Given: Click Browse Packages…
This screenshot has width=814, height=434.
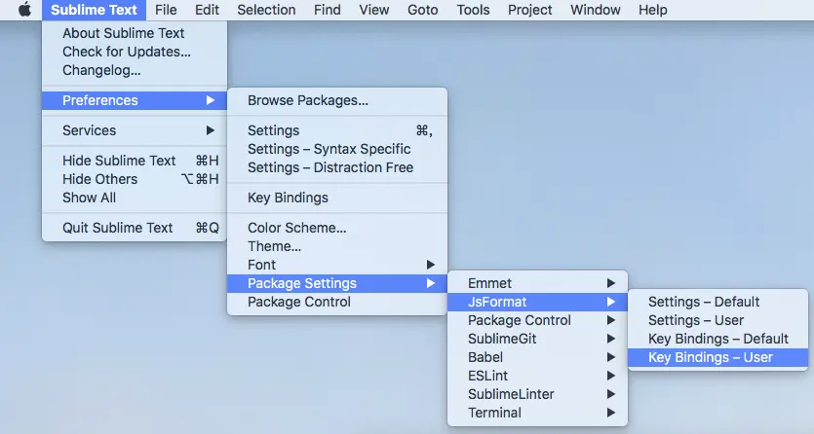Looking at the screenshot, I should 307,100.
